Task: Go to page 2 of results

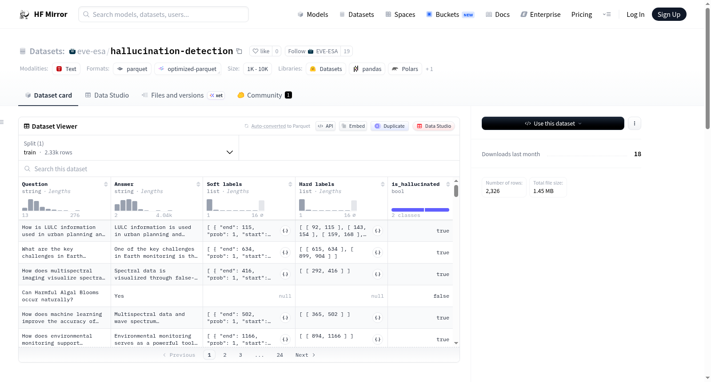Action: [225, 355]
